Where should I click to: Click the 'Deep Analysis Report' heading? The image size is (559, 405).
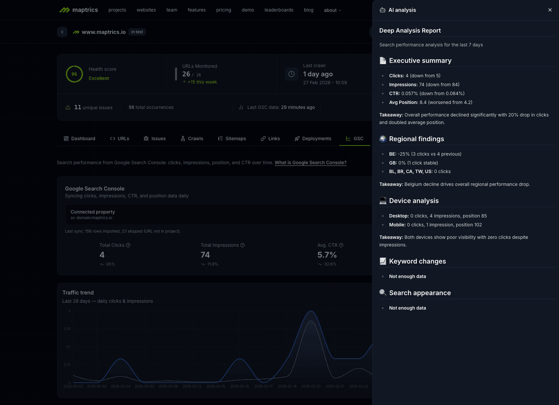click(410, 31)
